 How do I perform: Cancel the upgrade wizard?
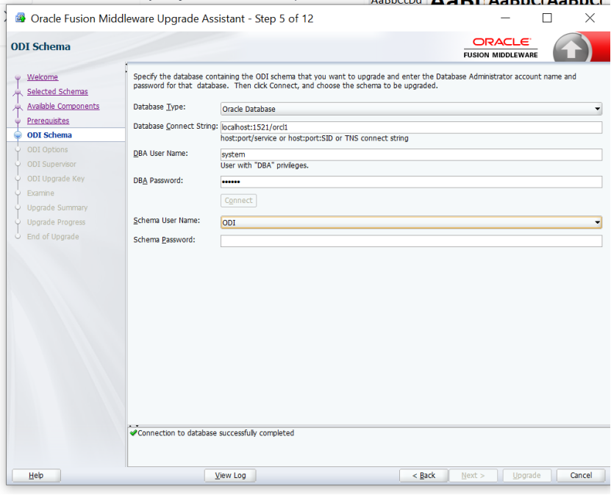coord(581,476)
